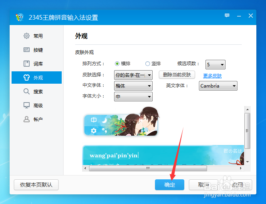Screen dimensions: 266x204
Task: Open the 皮肤选择 skin dropdown
Action: click(x=133, y=75)
